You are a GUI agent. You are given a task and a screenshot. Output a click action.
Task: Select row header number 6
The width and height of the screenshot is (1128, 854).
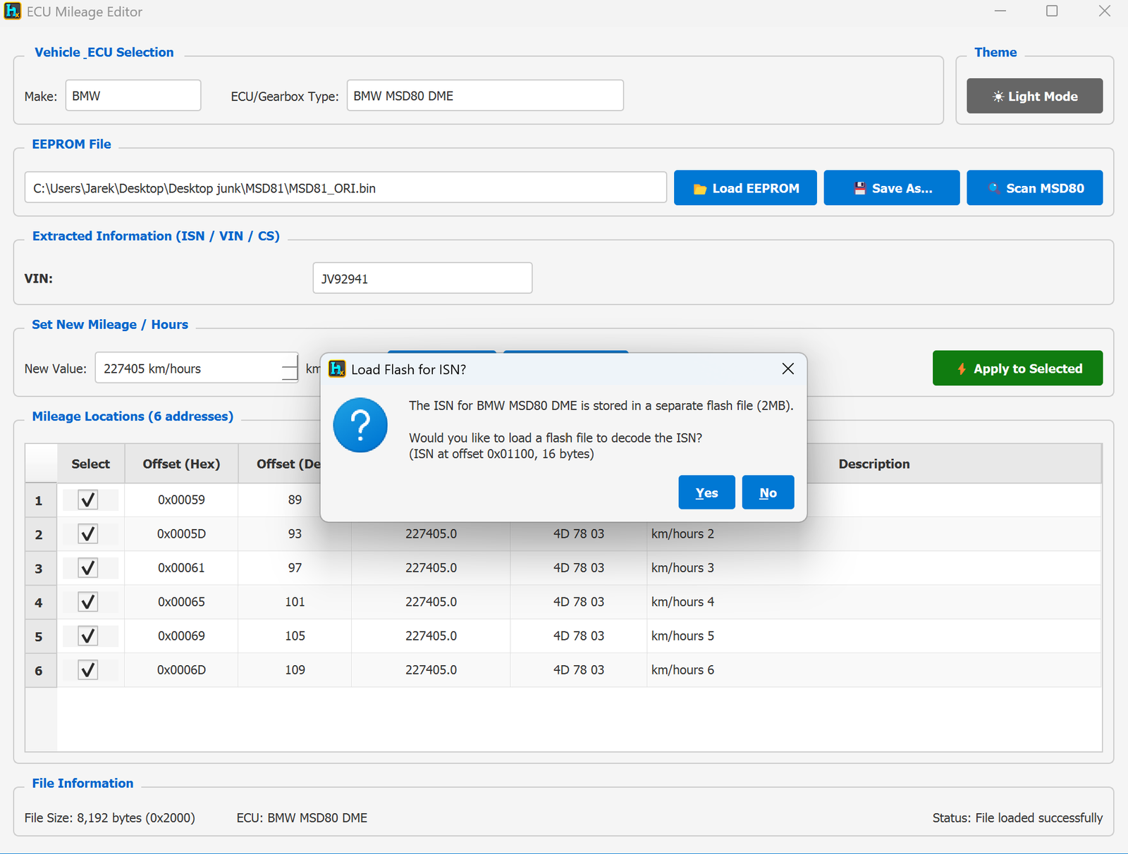pos(40,670)
